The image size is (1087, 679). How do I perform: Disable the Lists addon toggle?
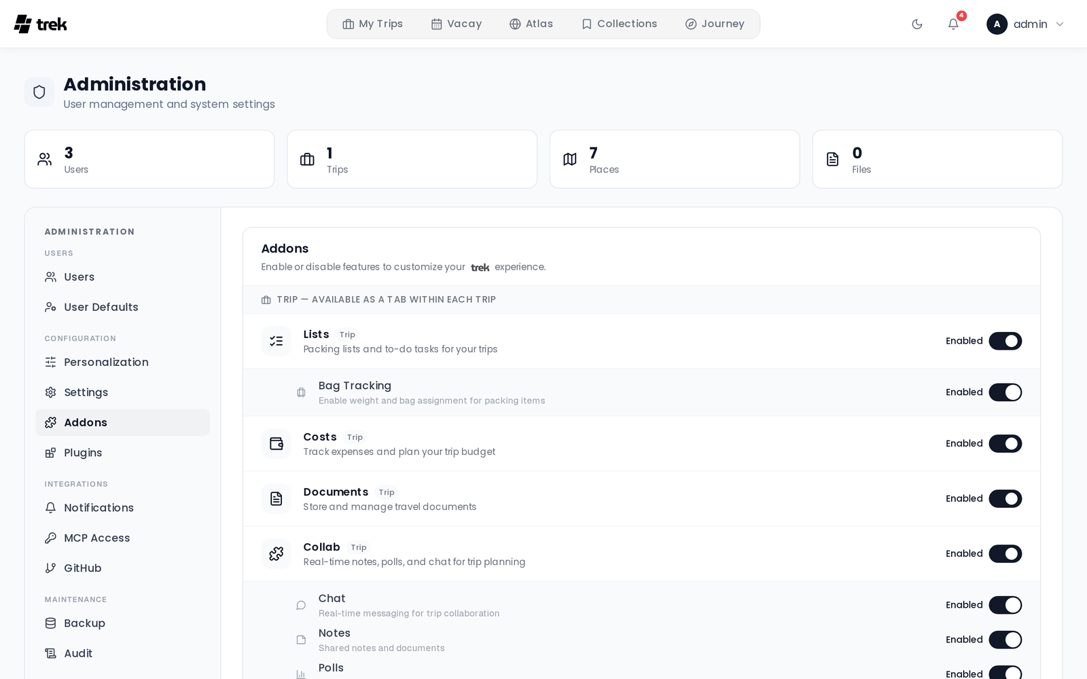(1005, 341)
